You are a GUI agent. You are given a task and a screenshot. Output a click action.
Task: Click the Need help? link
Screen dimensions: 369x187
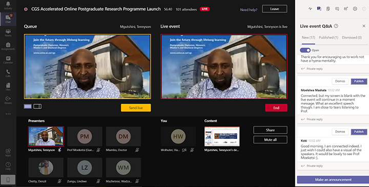[x=249, y=10]
